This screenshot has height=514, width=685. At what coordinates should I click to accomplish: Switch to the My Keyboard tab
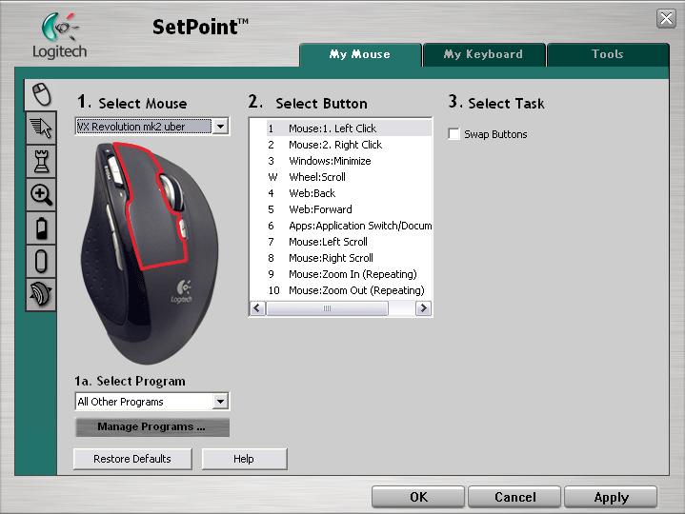tap(483, 54)
